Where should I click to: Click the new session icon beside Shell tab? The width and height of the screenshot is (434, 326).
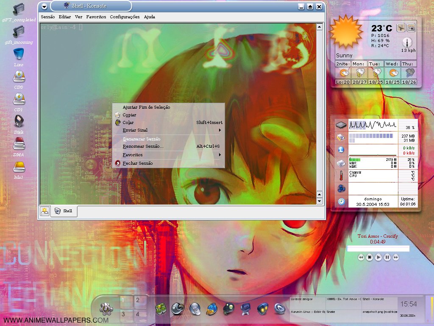pos(45,211)
